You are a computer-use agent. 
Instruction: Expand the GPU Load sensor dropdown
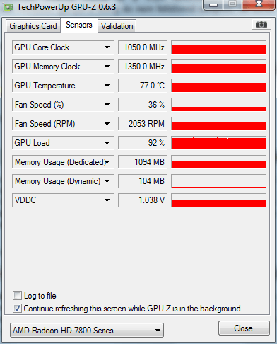tap(107, 143)
